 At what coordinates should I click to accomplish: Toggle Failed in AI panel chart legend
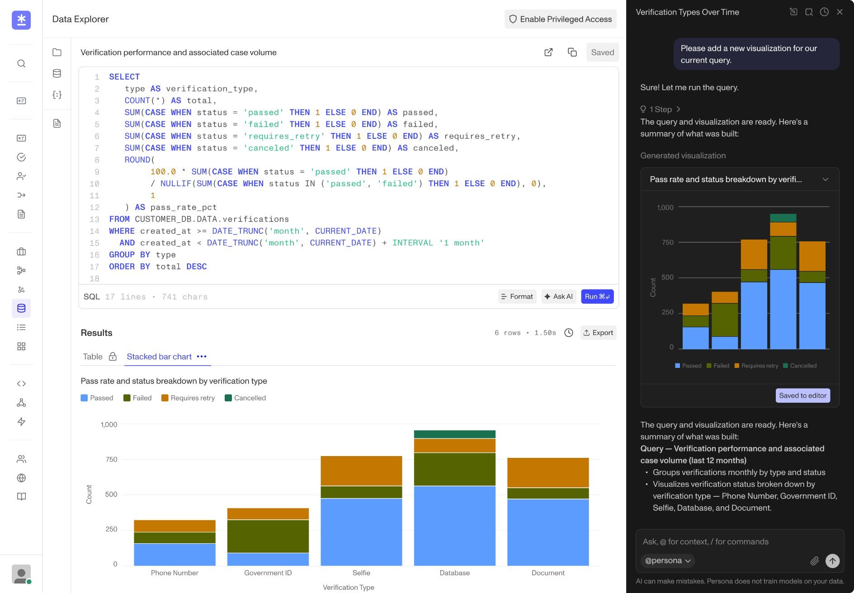pyautogui.click(x=718, y=366)
